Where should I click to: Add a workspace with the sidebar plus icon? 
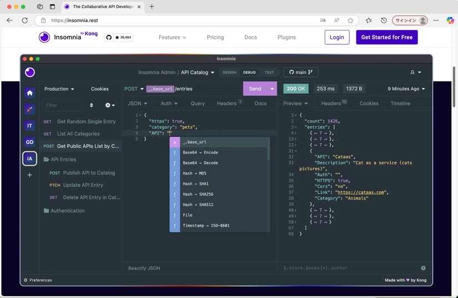[x=29, y=175]
